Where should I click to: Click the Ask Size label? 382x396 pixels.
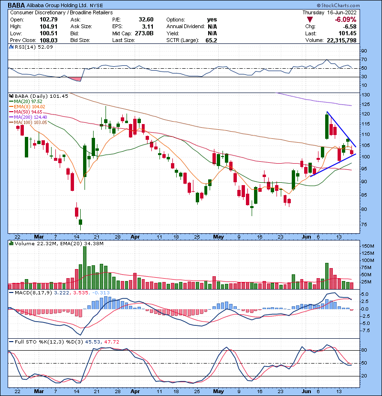81,27
